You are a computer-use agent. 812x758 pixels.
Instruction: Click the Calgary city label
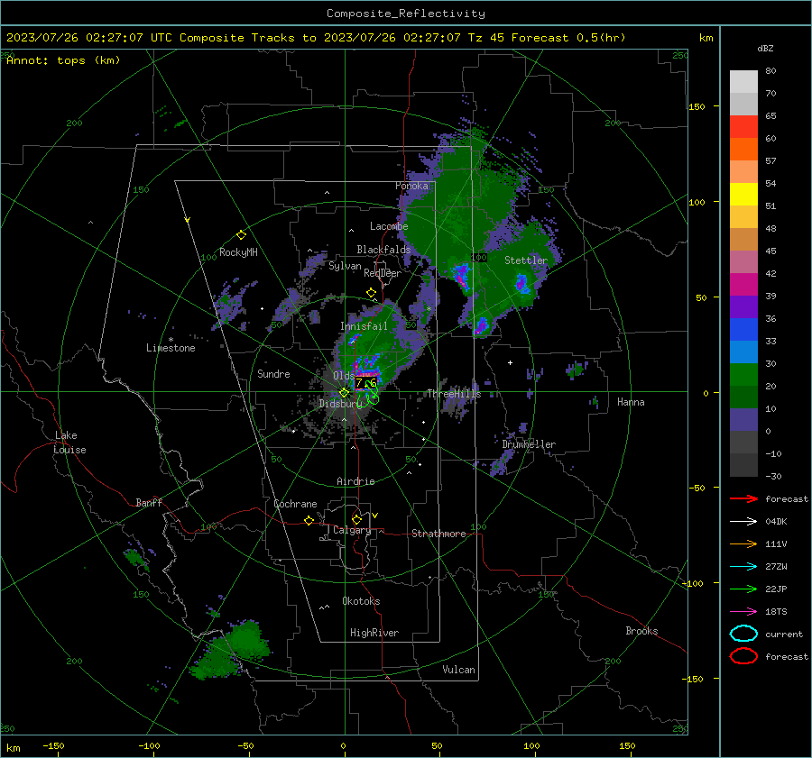pyautogui.click(x=352, y=530)
